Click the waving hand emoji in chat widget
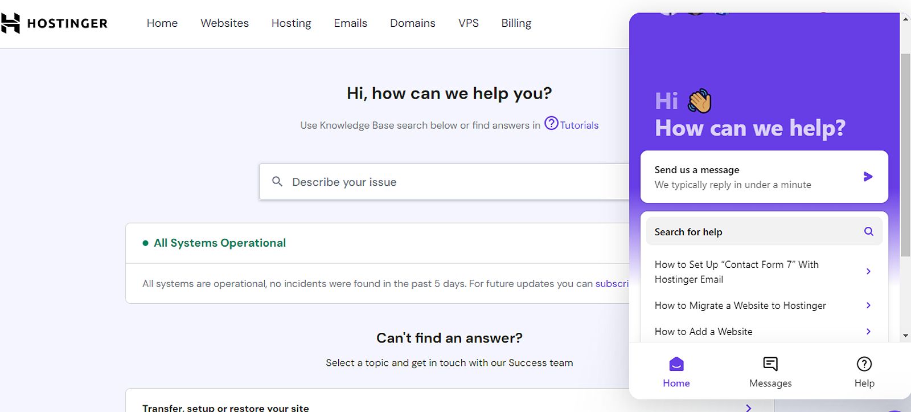Screen dimensions: 911x412 coord(700,101)
